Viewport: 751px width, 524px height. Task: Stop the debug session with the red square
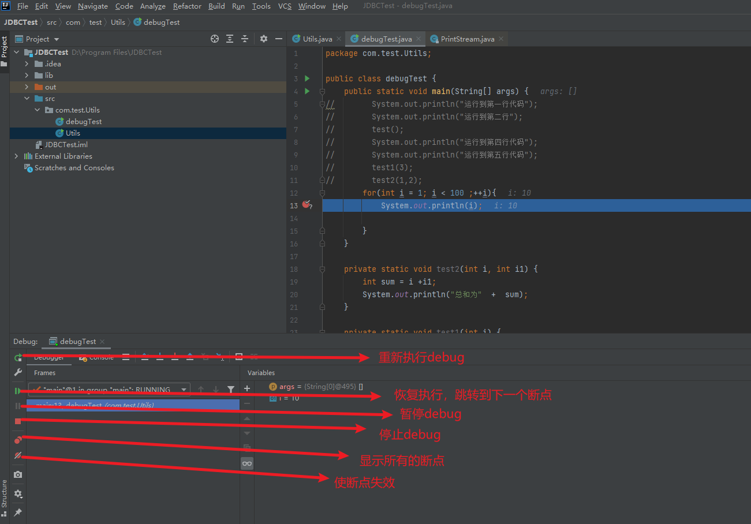(18, 421)
